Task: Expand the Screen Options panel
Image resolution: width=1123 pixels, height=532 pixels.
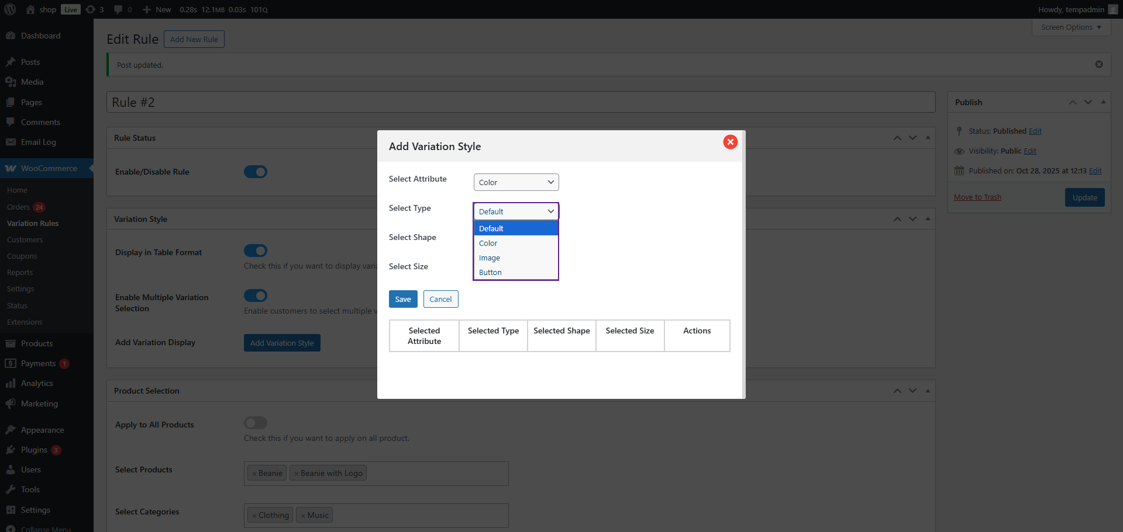Action: pyautogui.click(x=1070, y=27)
